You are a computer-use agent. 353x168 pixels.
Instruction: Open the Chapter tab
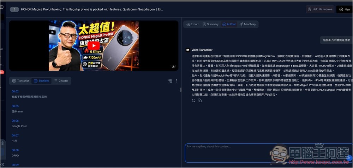[x=61, y=81]
